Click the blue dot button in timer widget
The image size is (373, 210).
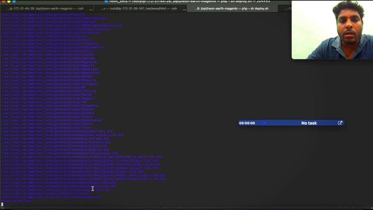click(x=264, y=123)
